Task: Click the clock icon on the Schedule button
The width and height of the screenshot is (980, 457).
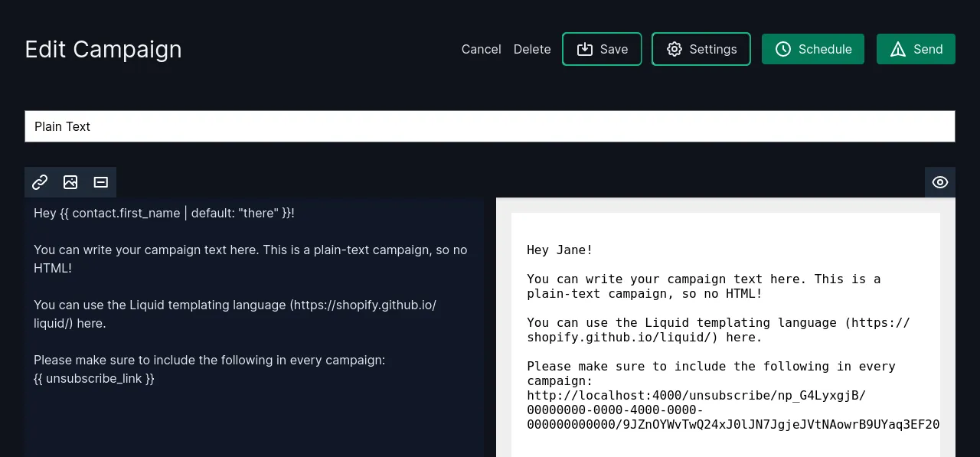Action: [783, 49]
